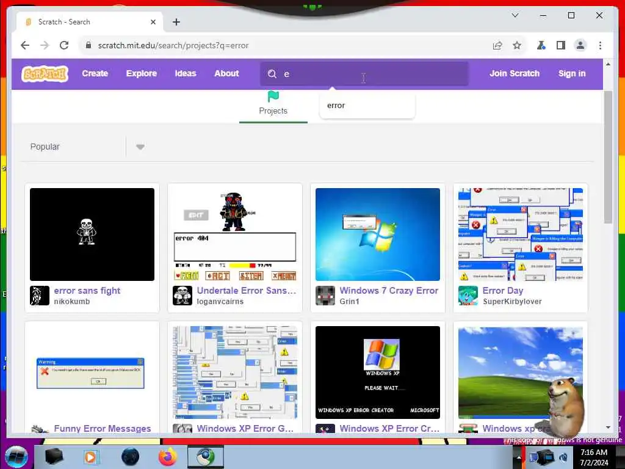Click the browser forward arrow

point(45,45)
